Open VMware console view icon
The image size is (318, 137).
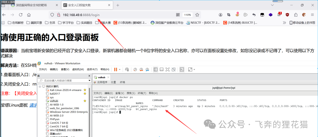tap(182, 69)
